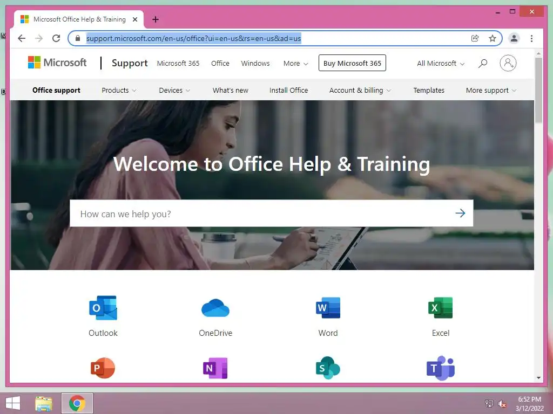The image size is (553, 414).
Task: Click the OneDrive label link
Action: [215, 333]
